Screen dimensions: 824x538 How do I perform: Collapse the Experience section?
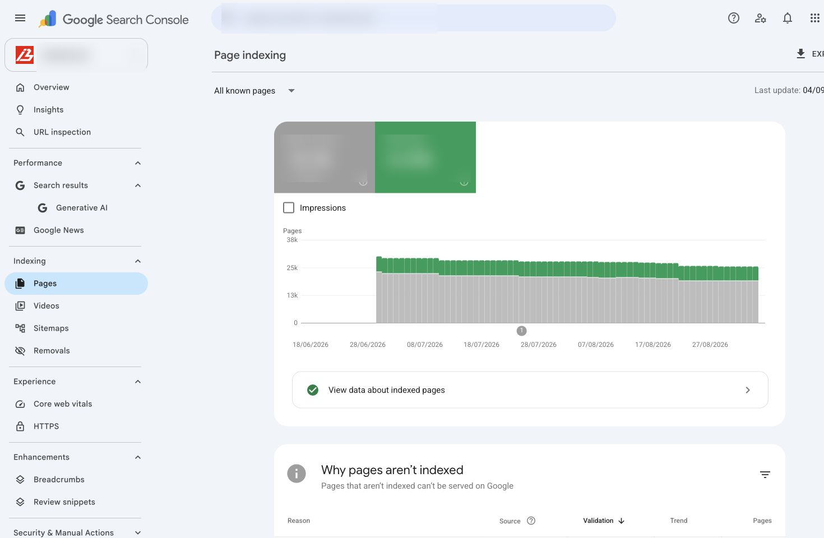(138, 382)
